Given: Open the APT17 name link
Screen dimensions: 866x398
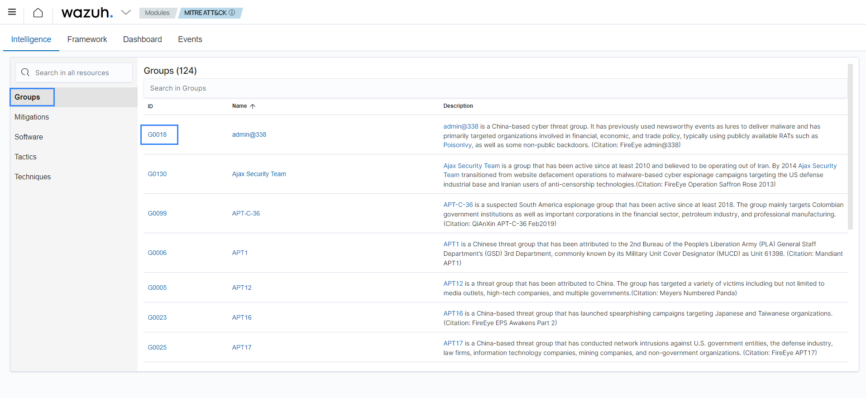Looking at the screenshot, I should 242,347.
